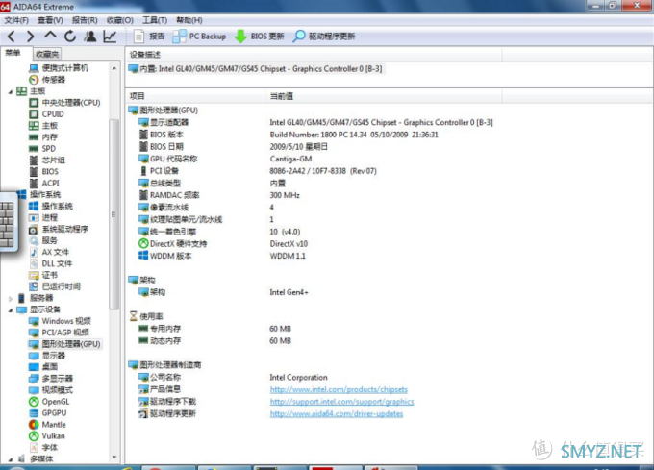Select BIOS in the tree
The height and width of the screenshot is (470, 654).
pyautogui.click(x=44, y=171)
